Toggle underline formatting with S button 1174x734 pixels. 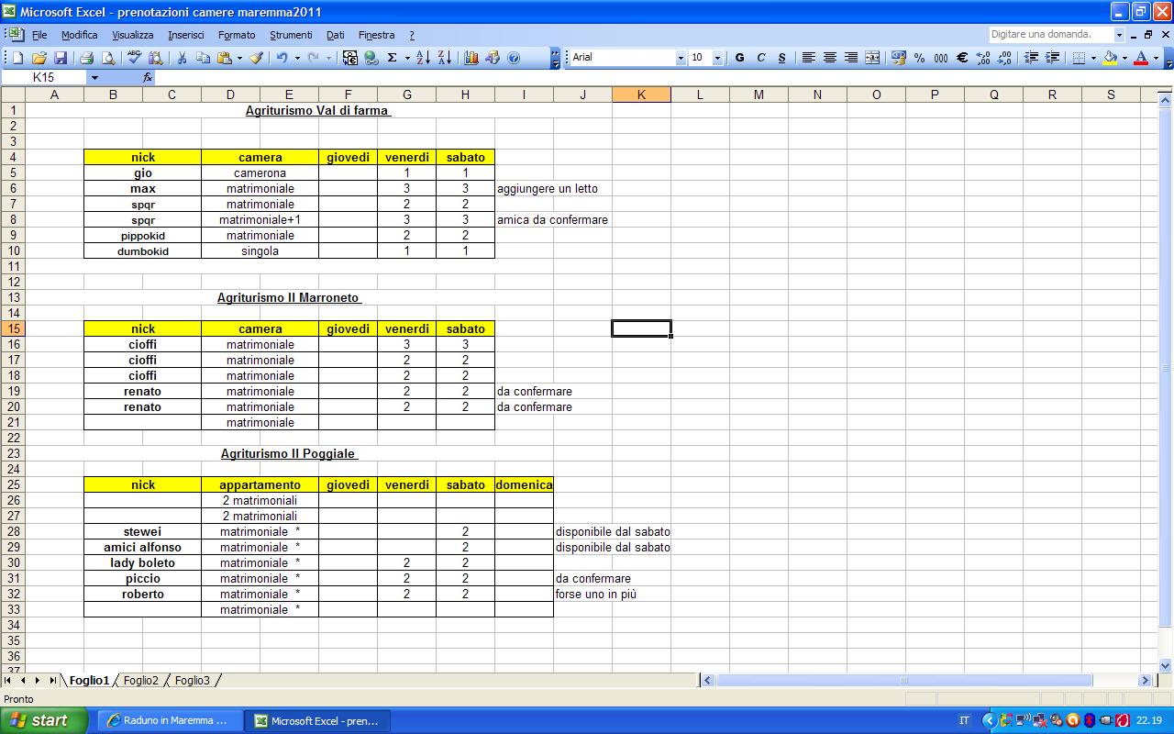click(781, 58)
